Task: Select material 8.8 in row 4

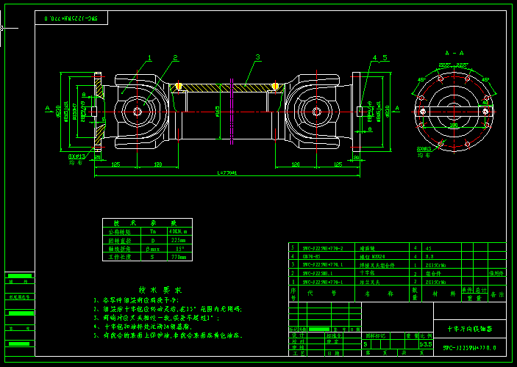Action: (429, 256)
